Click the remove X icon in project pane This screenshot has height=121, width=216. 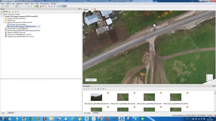pyautogui.click(x=18, y=12)
